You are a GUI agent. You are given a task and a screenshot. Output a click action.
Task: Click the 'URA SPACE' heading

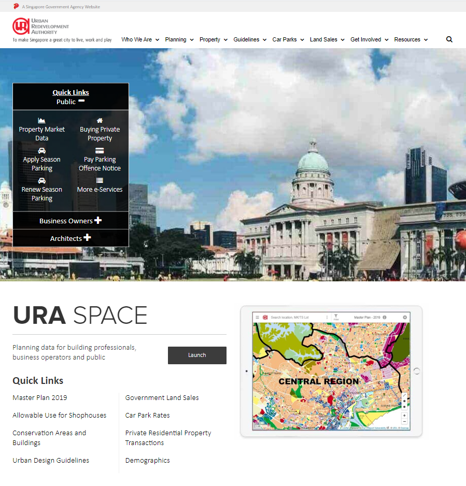click(80, 316)
